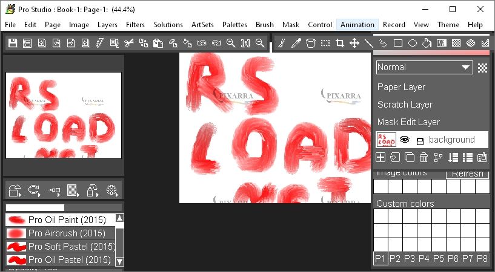Select the Fill bucket tool
Screen dimensions: 495x272
pos(427,43)
